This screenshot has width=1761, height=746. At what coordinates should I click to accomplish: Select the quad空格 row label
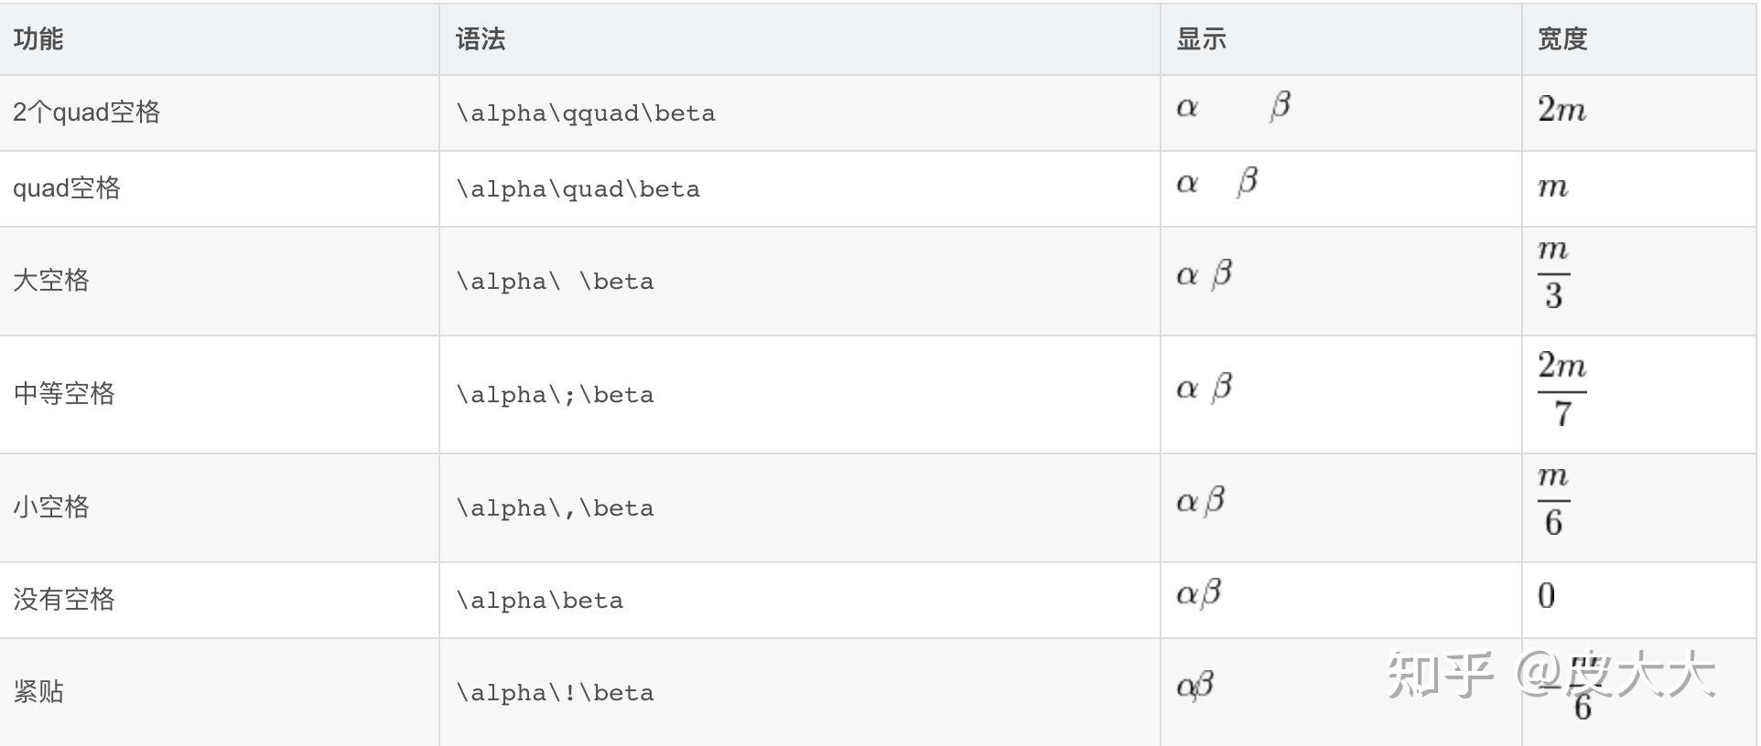[x=67, y=188]
